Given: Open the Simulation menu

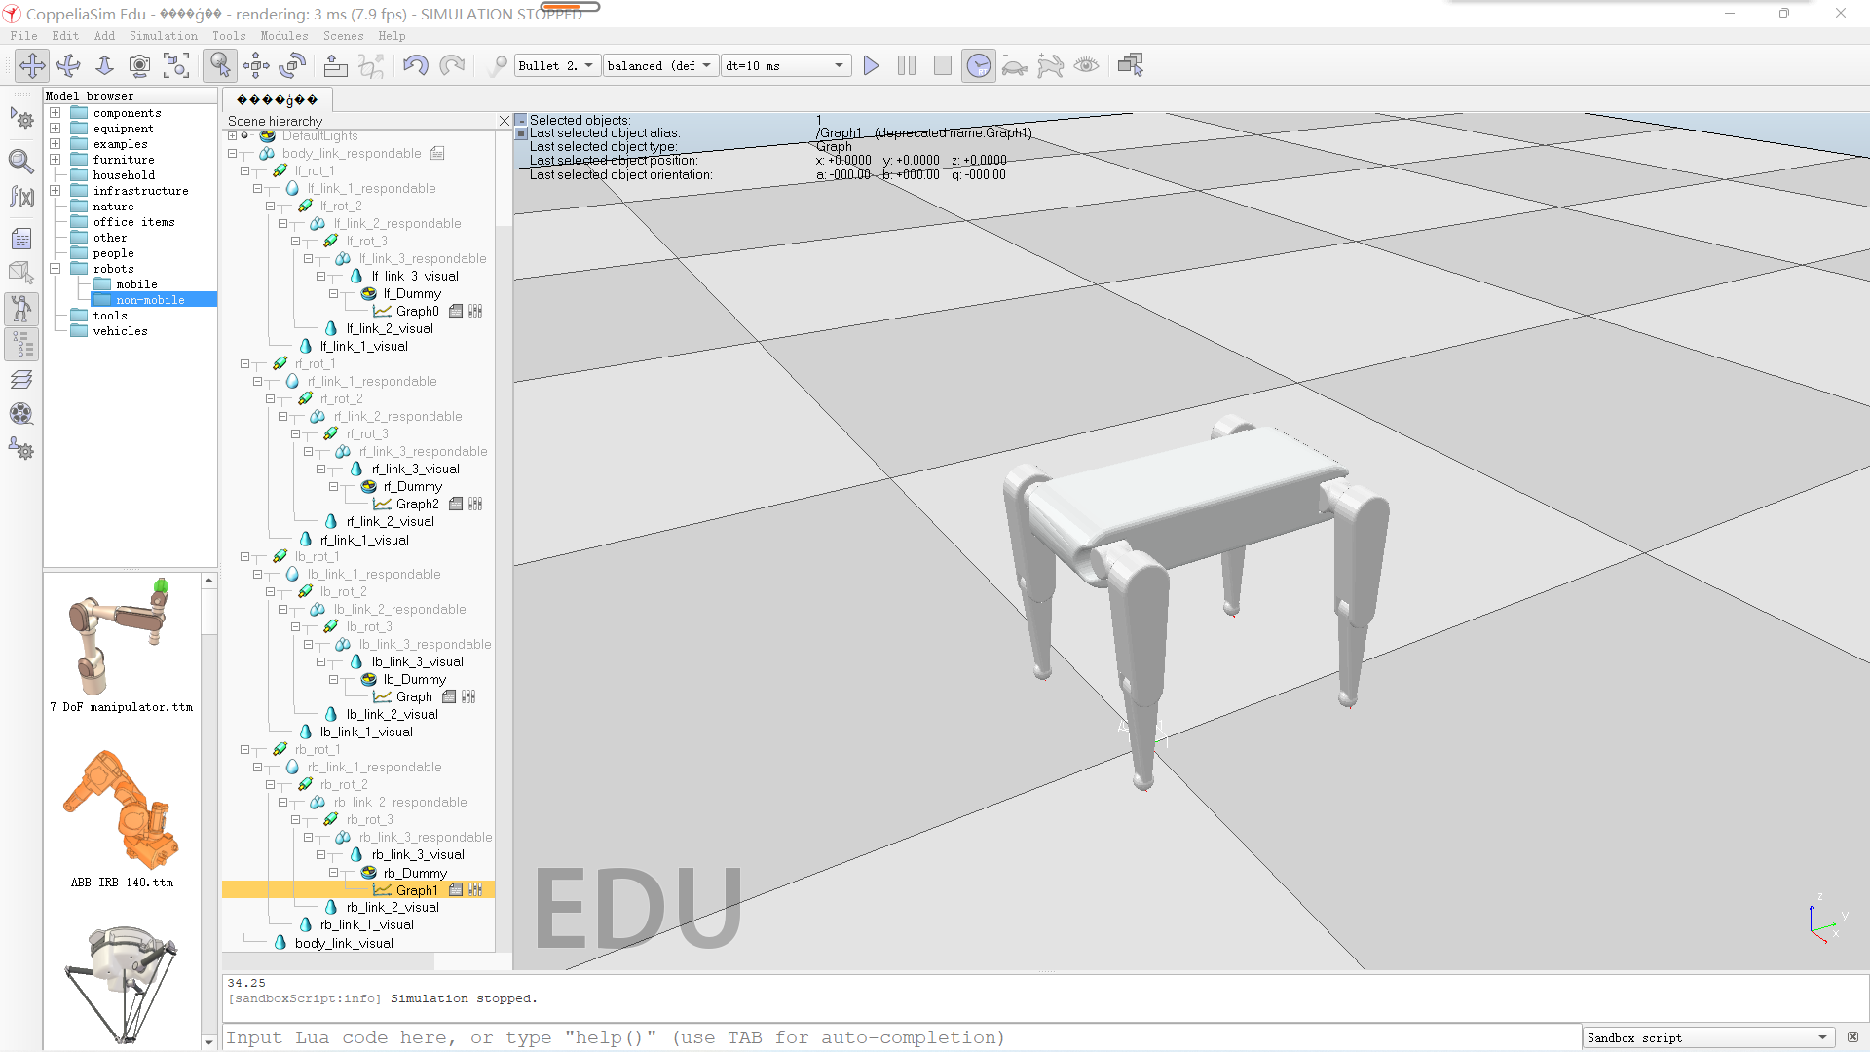Looking at the screenshot, I should 163,36.
